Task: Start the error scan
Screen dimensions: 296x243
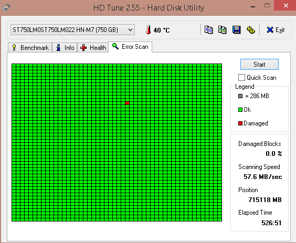Action: 259,65
